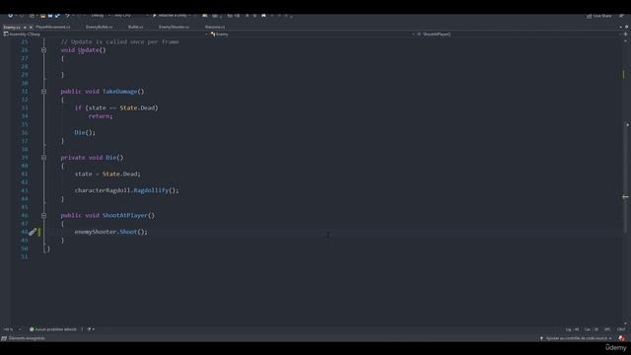Open the ShootAtPlayer() member dropdown
The width and height of the screenshot is (631, 355).
(x=520, y=35)
